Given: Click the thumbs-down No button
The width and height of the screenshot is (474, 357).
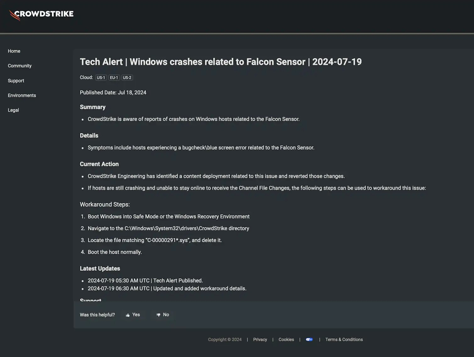Looking at the screenshot, I should pos(163,315).
